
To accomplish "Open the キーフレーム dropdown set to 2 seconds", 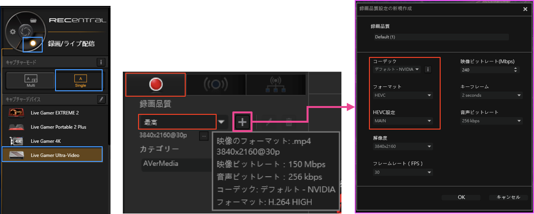I will point(491,95).
